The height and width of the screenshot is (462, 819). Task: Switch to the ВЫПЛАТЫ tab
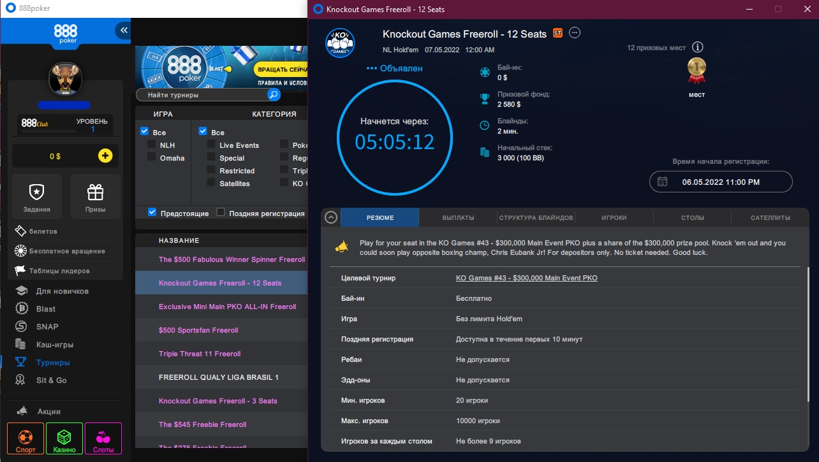point(458,217)
